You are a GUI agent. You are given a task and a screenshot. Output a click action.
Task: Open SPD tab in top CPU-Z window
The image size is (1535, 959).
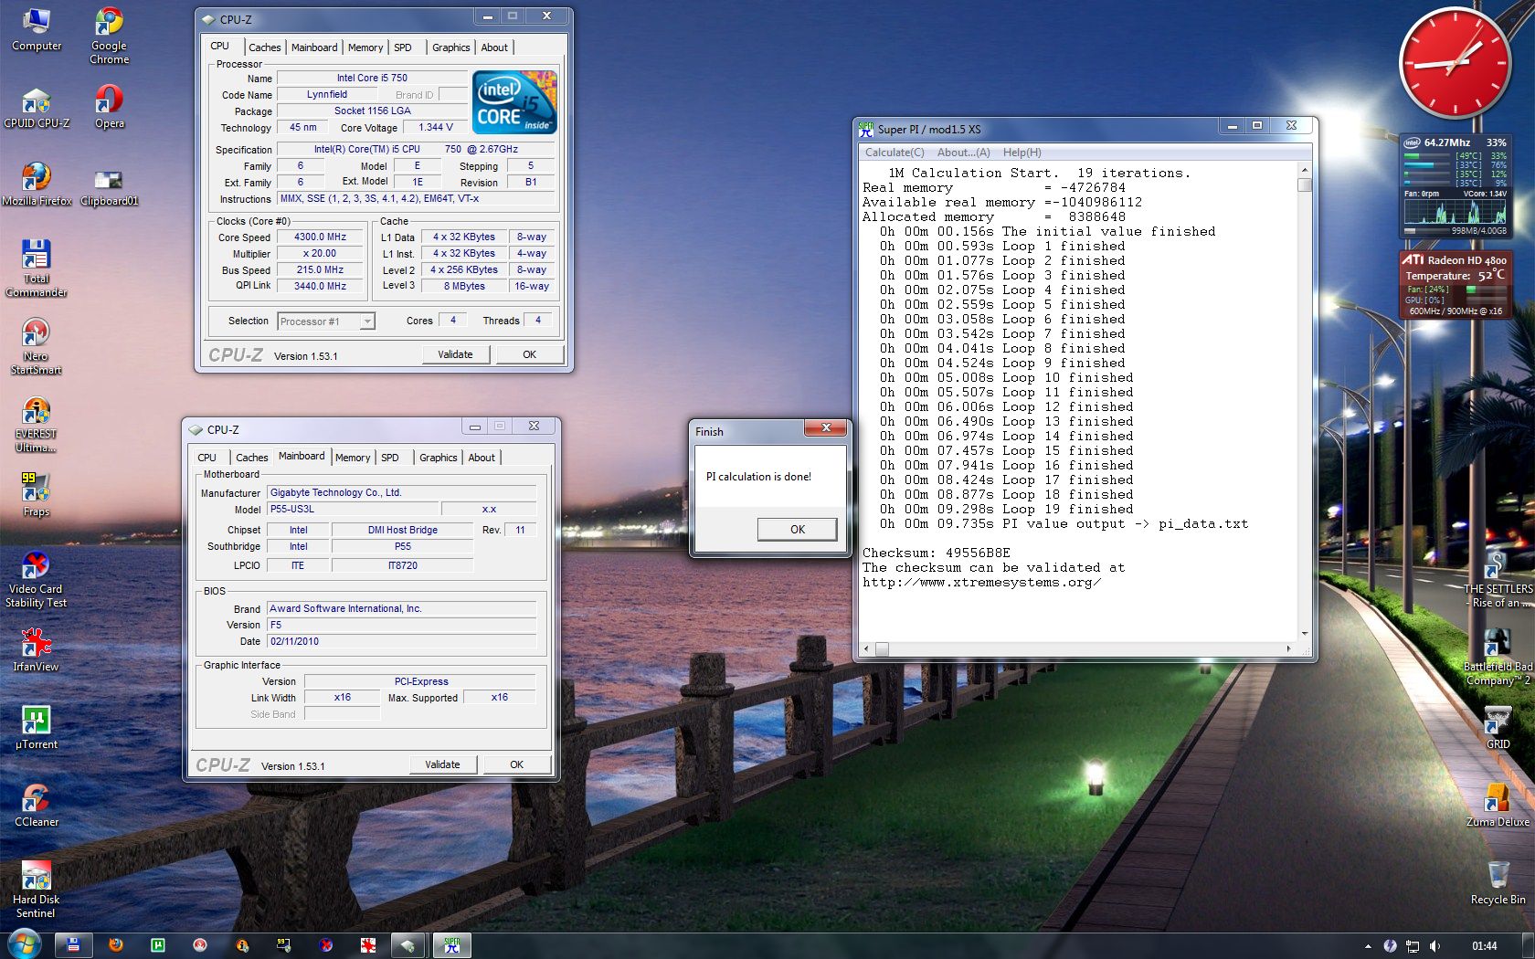point(403,47)
